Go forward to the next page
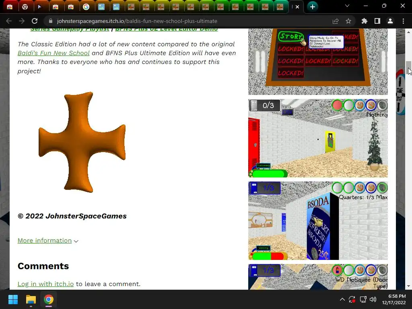Viewport: 412px width, 309px height. [22, 21]
